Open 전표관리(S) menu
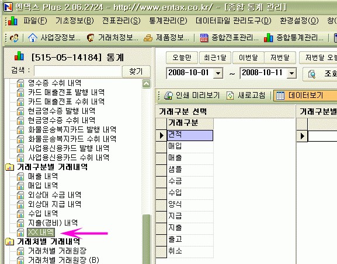Image resolution: width=337 pixels, height=264 pixels. pos(121,21)
